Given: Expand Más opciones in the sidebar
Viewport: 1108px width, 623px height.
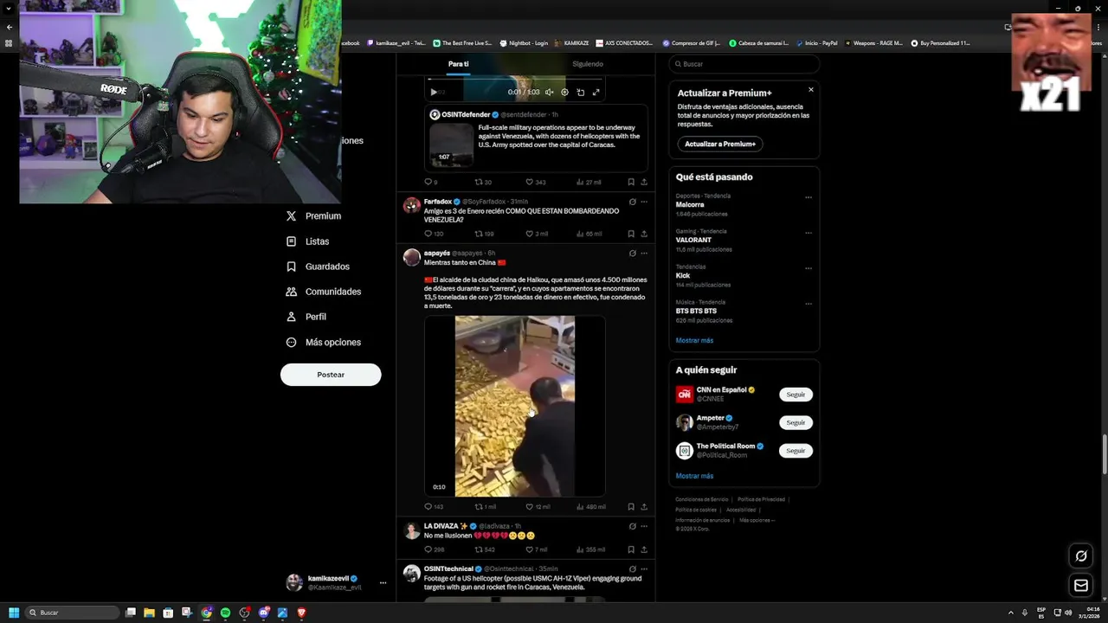Looking at the screenshot, I should click(324, 343).
